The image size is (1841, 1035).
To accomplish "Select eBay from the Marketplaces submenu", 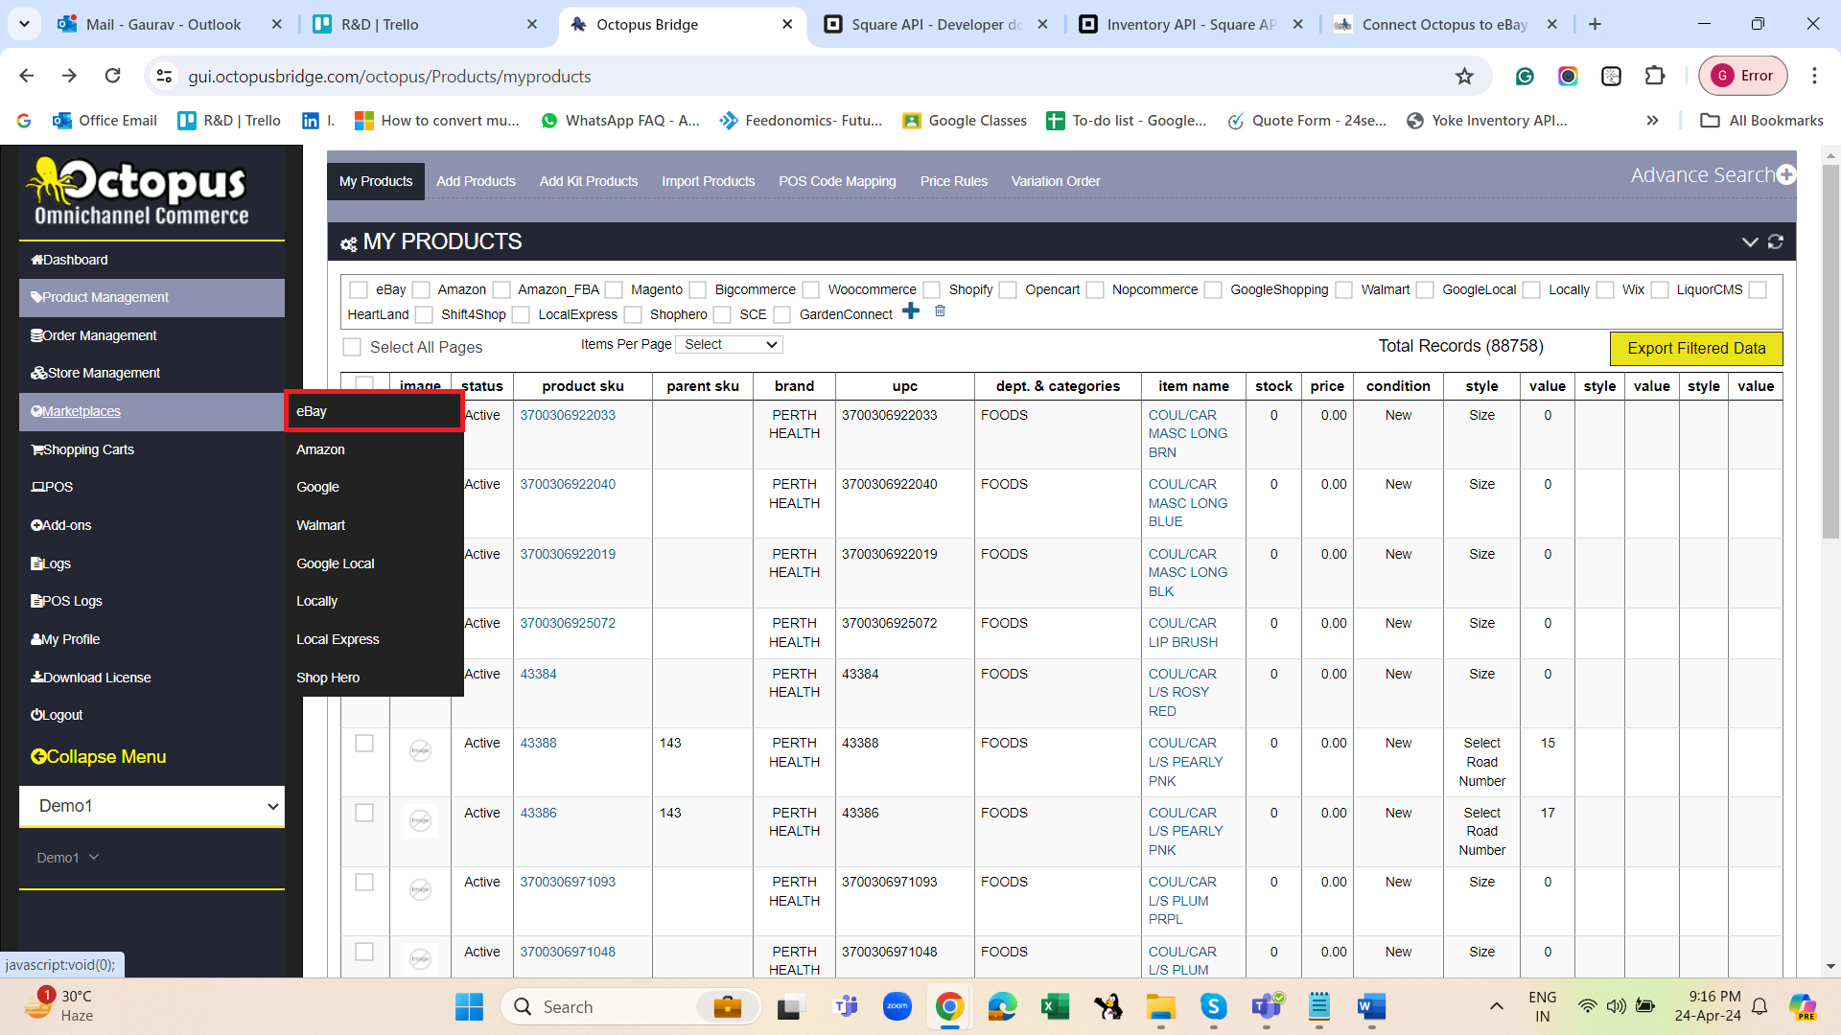I will click(x=374, y=412).
